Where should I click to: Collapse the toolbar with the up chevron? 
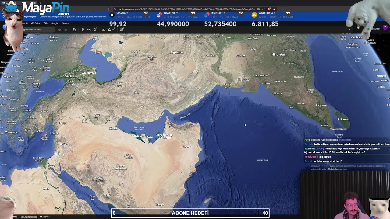coord(349,30)
